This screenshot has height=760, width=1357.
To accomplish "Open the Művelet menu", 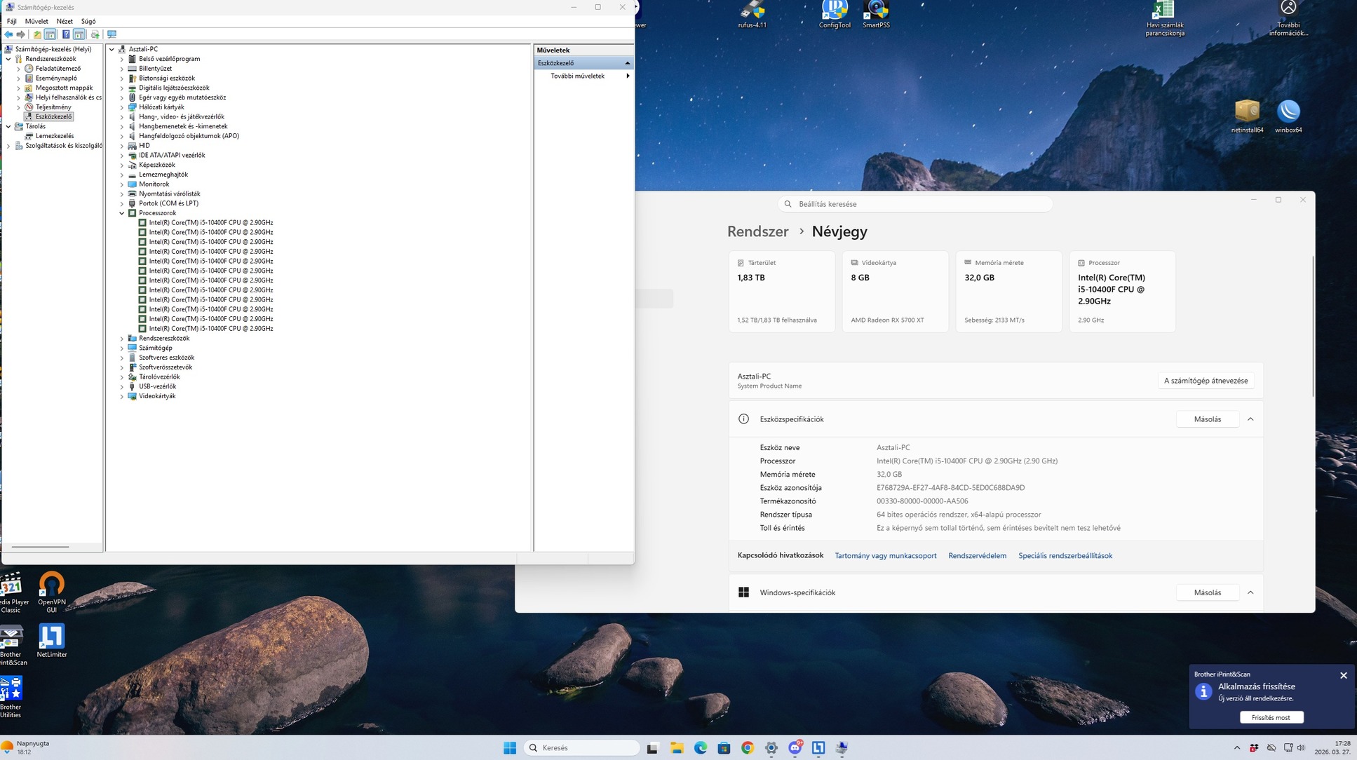I will click(36, 21).
